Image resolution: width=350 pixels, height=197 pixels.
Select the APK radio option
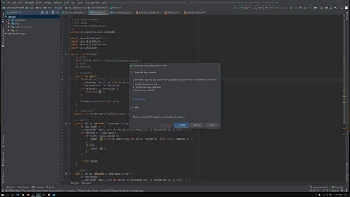point(132,107)
